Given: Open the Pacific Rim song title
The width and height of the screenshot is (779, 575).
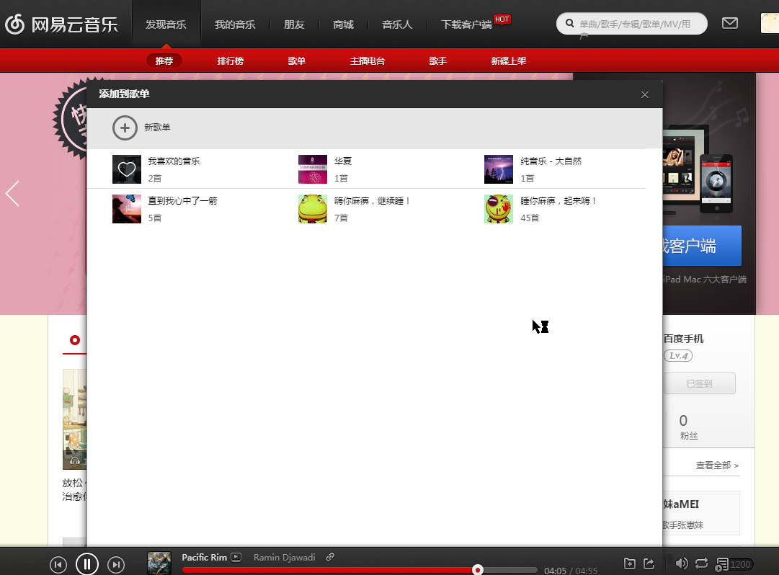Looking at the screenshot, I should click(x=204, y=557).
